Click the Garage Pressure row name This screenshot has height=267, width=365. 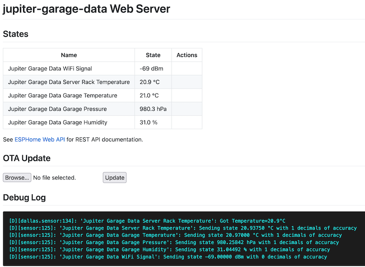tap(57, 109)
